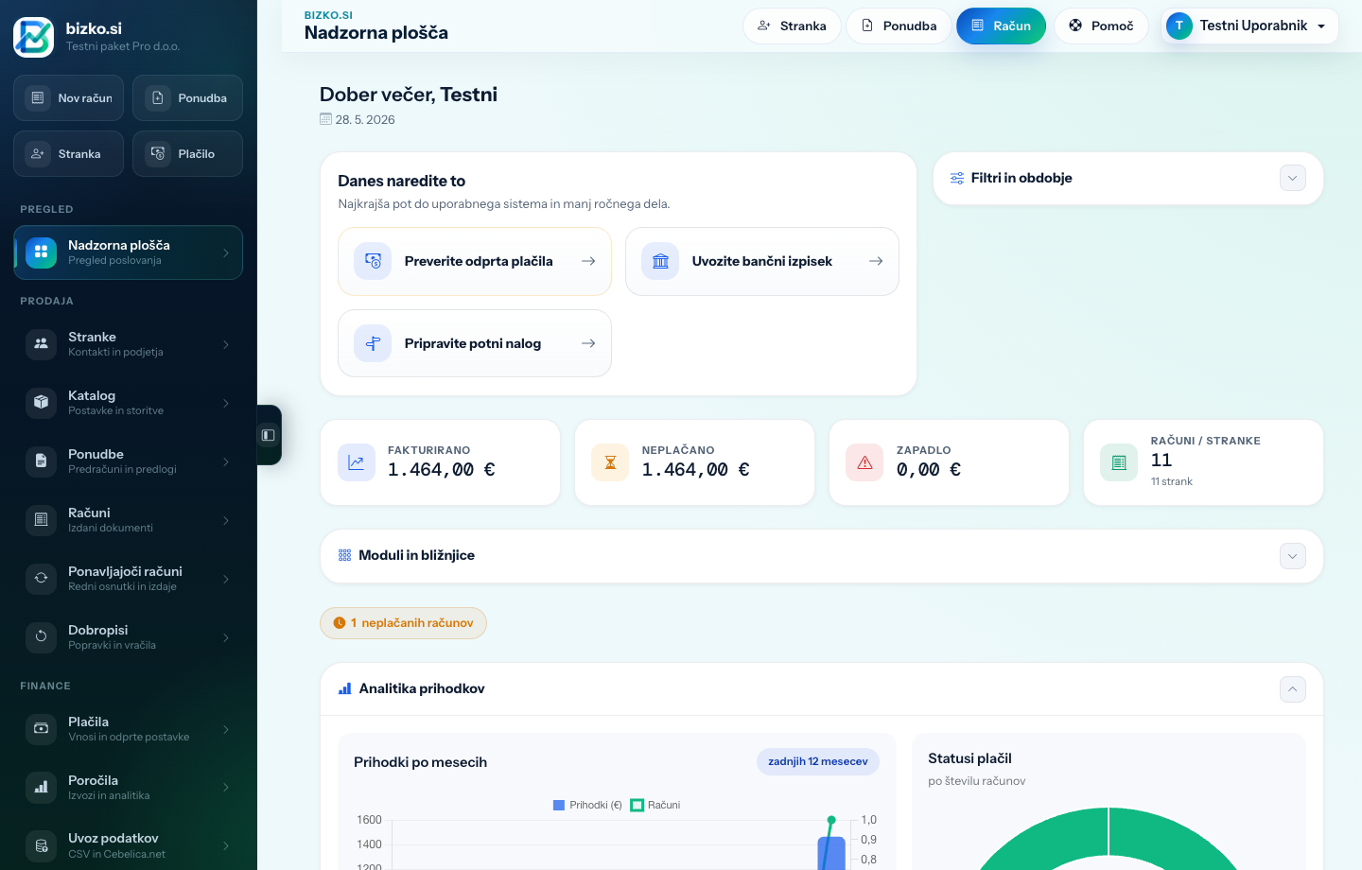Click the sidebar Ponudba quick button
Viewport: 1362px width, 870px height.
coord(187,97)
